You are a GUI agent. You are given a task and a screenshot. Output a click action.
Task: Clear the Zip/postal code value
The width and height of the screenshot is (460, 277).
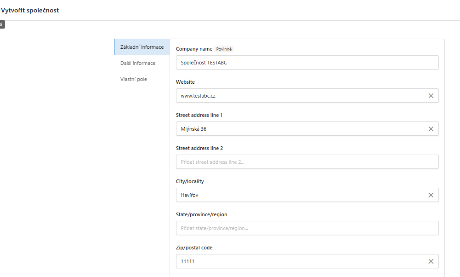click(431, 261)
